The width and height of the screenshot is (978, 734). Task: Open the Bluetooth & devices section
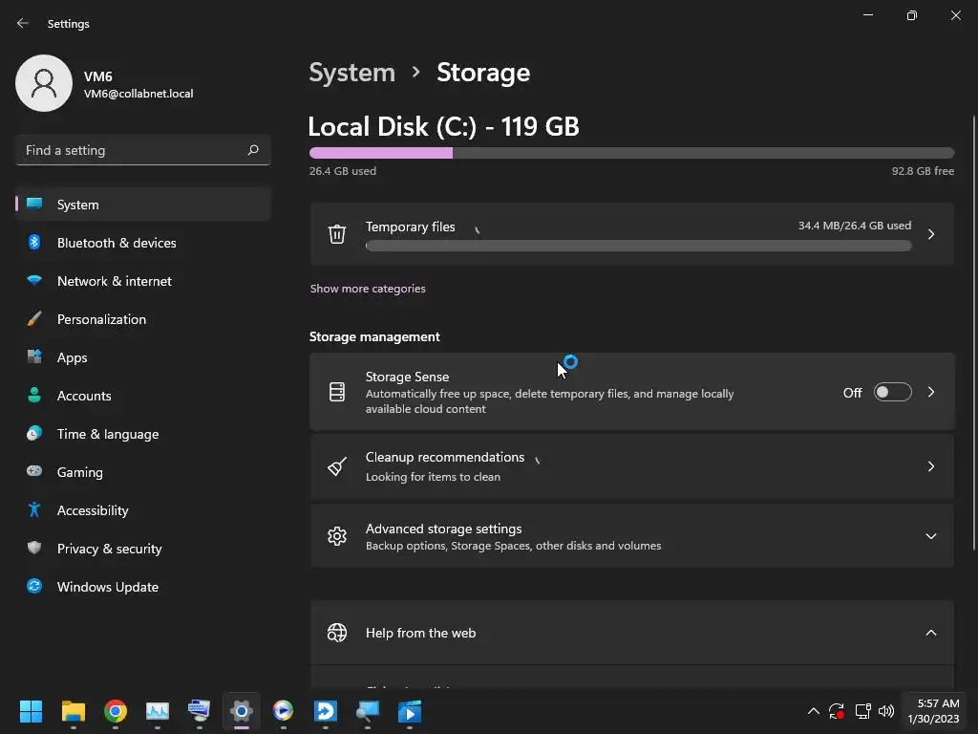116,243
